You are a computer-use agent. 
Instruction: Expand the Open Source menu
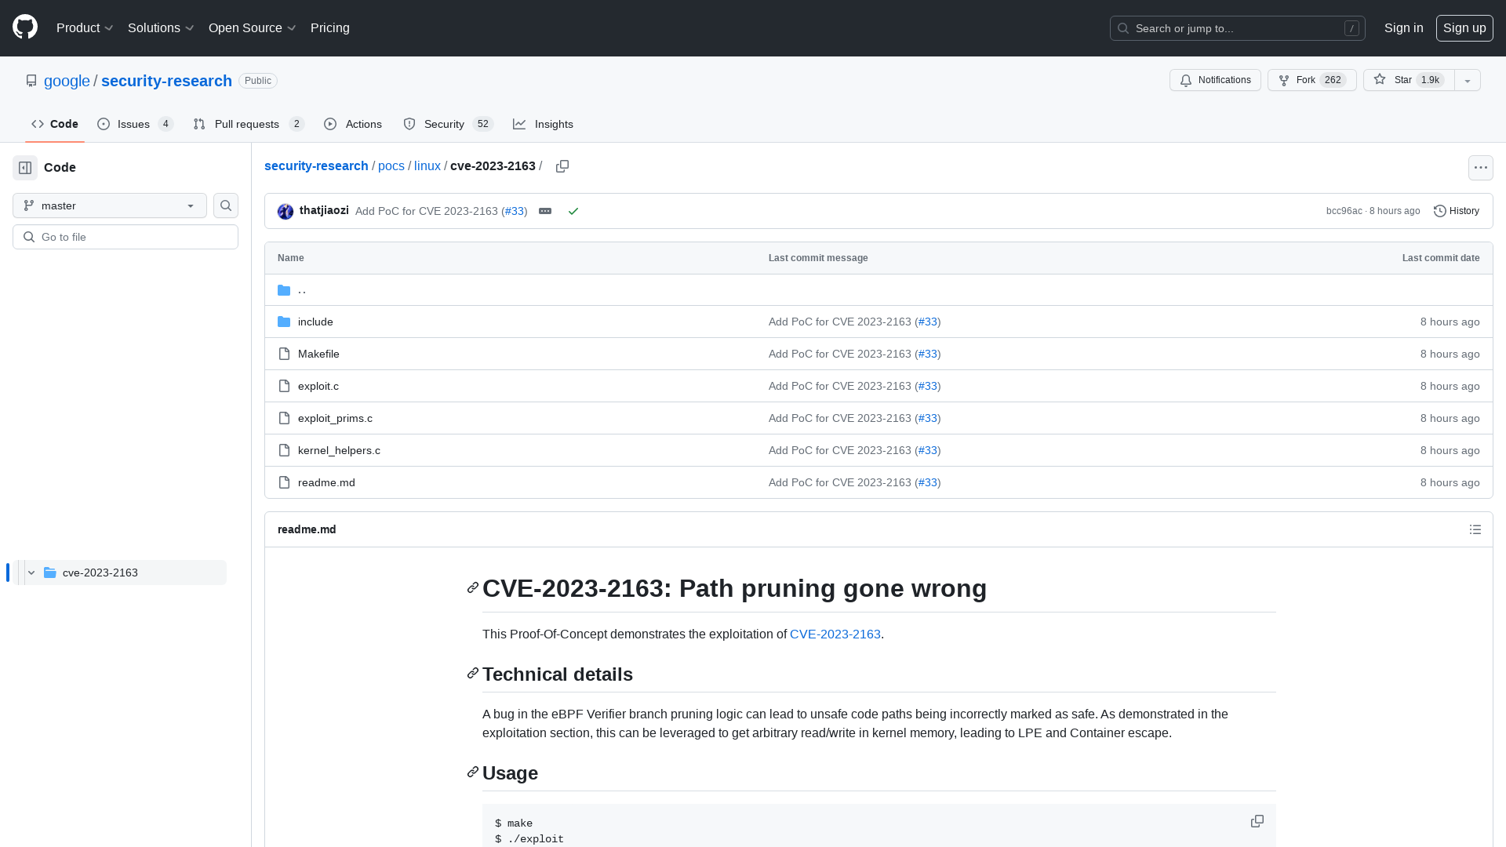[x=252, y=27]
